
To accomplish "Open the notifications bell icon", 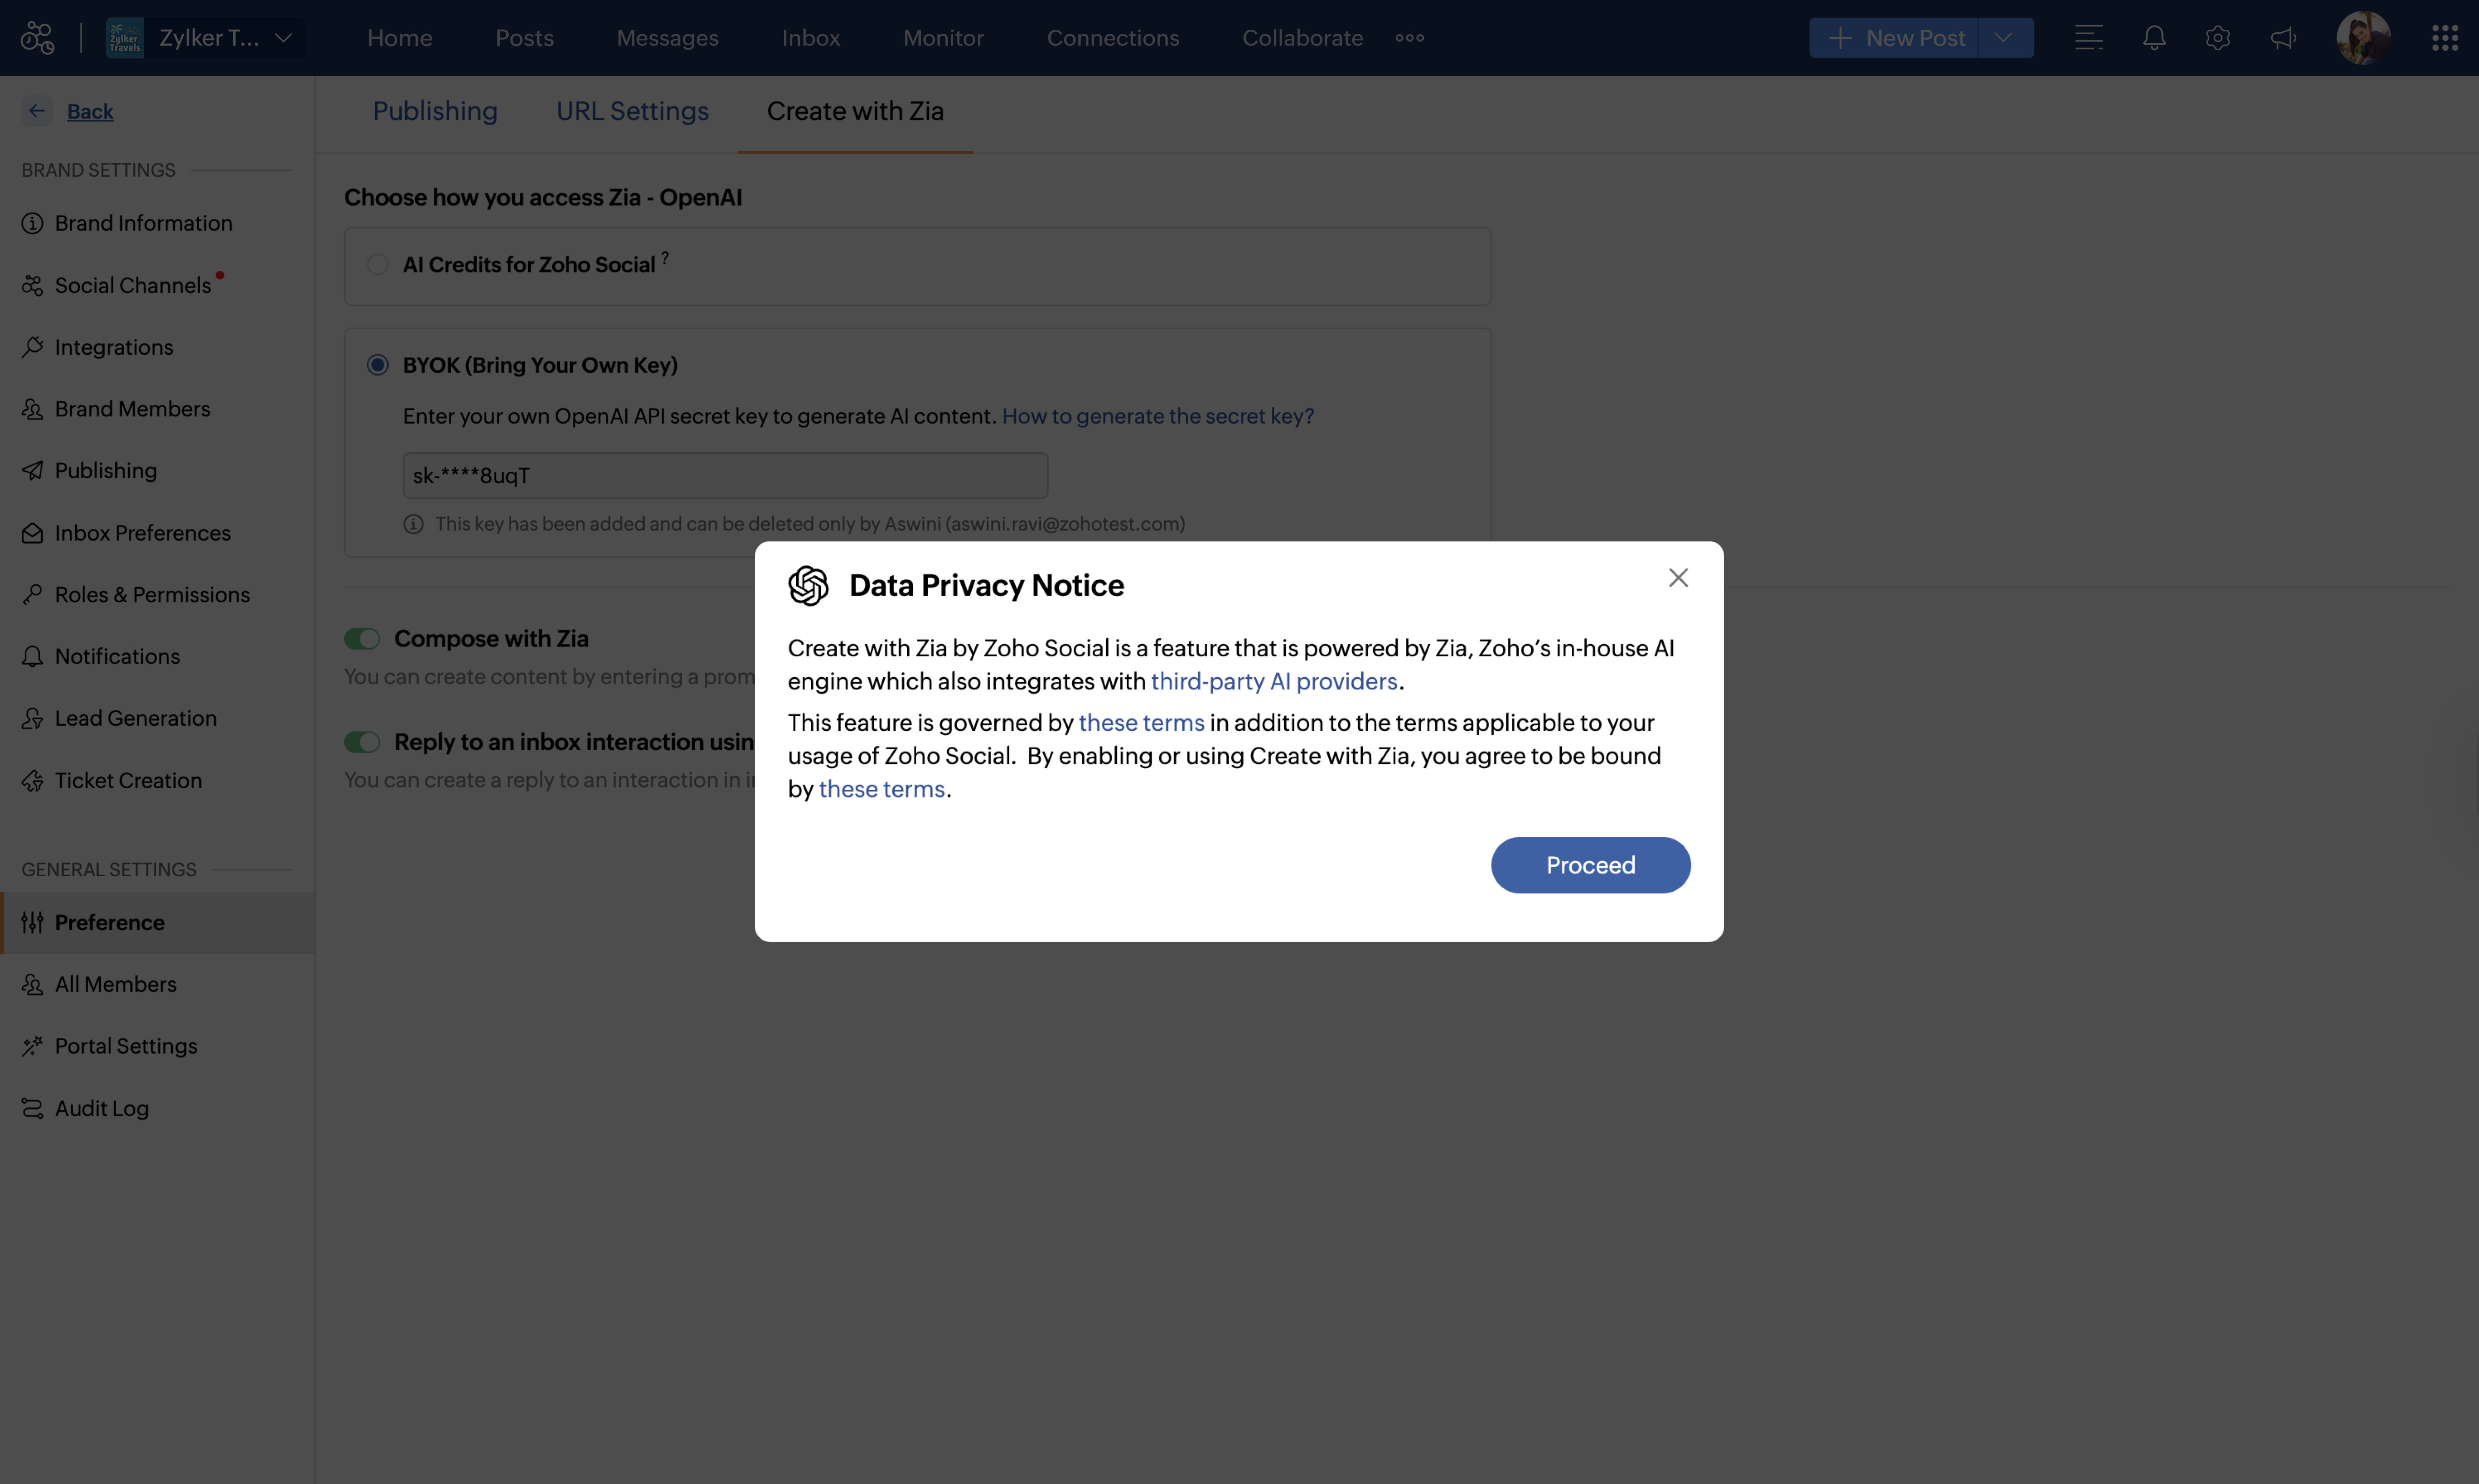I will click(x=2154, y=38).
